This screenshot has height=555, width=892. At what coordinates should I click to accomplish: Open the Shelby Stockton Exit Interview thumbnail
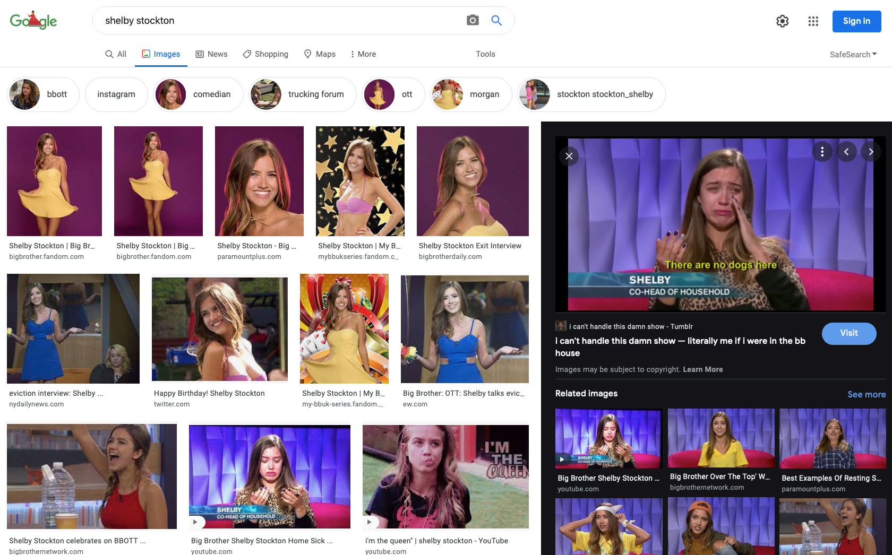tap(473, 181)
